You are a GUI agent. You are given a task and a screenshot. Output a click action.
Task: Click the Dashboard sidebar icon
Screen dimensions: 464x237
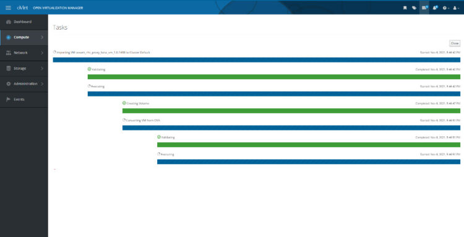point(9,22)
